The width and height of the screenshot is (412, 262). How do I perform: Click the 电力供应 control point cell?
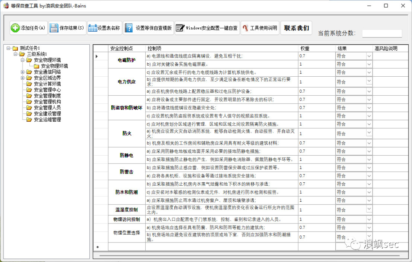[127, 82]
